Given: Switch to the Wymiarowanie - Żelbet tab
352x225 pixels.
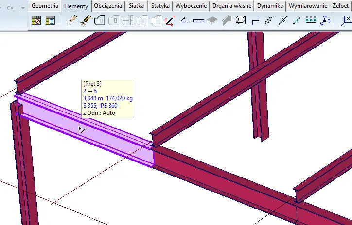Looking at the screenshot, I should 318,6.
